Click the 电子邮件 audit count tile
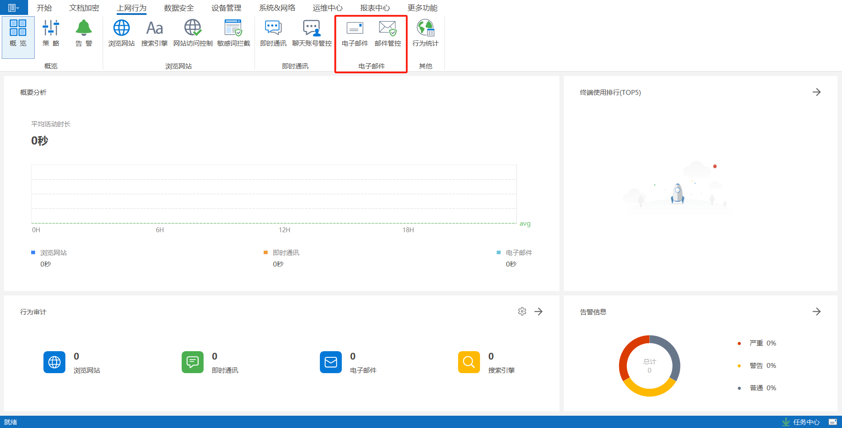This screenshot has height=428, width=842. tap(331, 362)
